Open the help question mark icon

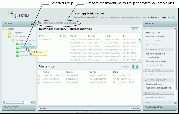tap(174, 17)
